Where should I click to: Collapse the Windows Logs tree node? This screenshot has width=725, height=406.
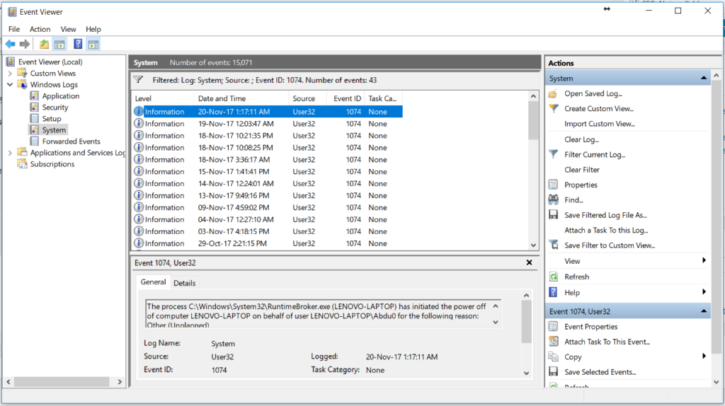[10, 85]
